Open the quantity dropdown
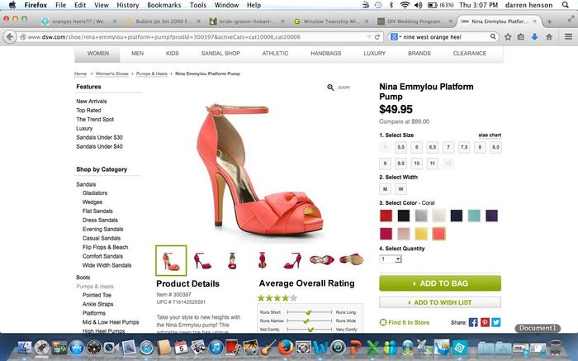This screenshot has width=578, height=361. (390, 259)
